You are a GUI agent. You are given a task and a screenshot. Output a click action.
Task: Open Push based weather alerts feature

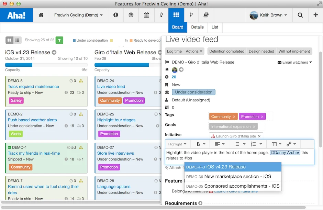[x=32, y=120]
